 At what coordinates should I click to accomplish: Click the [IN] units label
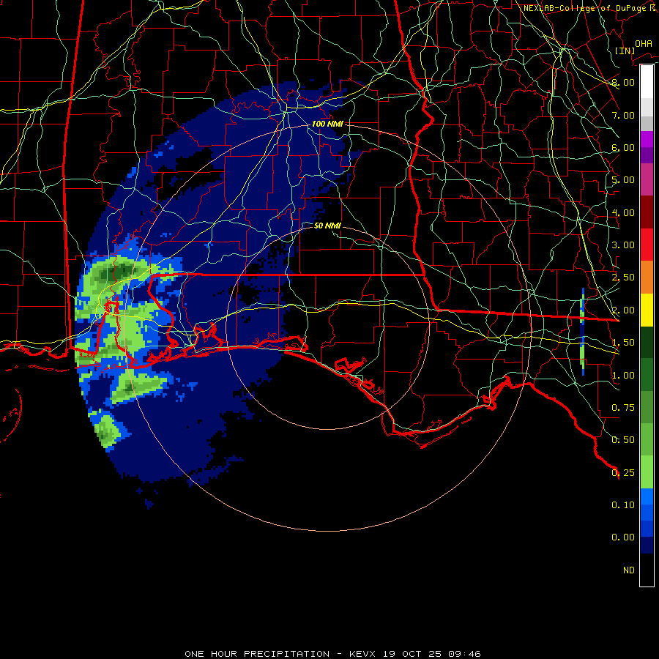(625, 51)
